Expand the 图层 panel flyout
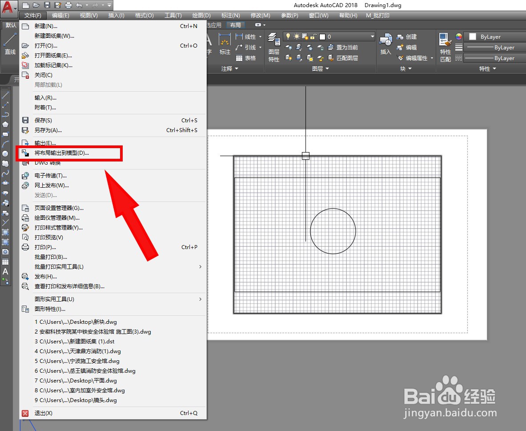The image size is (526, 431). [x=321, y=68]
